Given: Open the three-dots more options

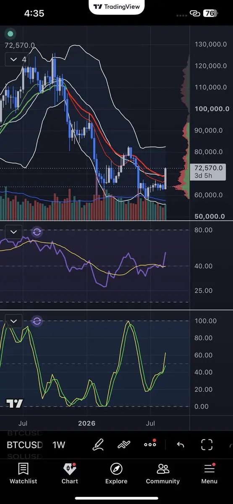Looking at the screenshot, I should [150, 444].
